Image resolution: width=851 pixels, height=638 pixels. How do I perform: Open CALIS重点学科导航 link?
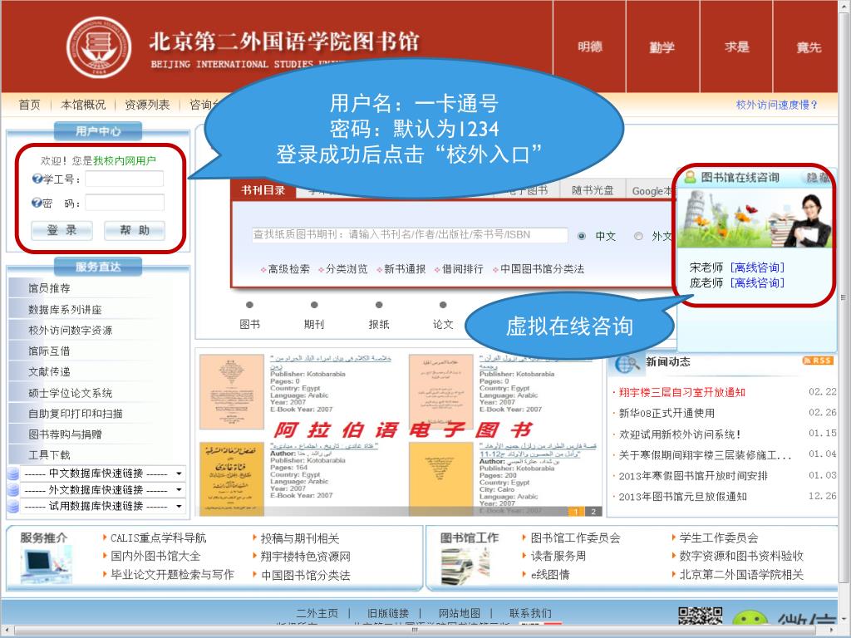[x=159, y=538]
